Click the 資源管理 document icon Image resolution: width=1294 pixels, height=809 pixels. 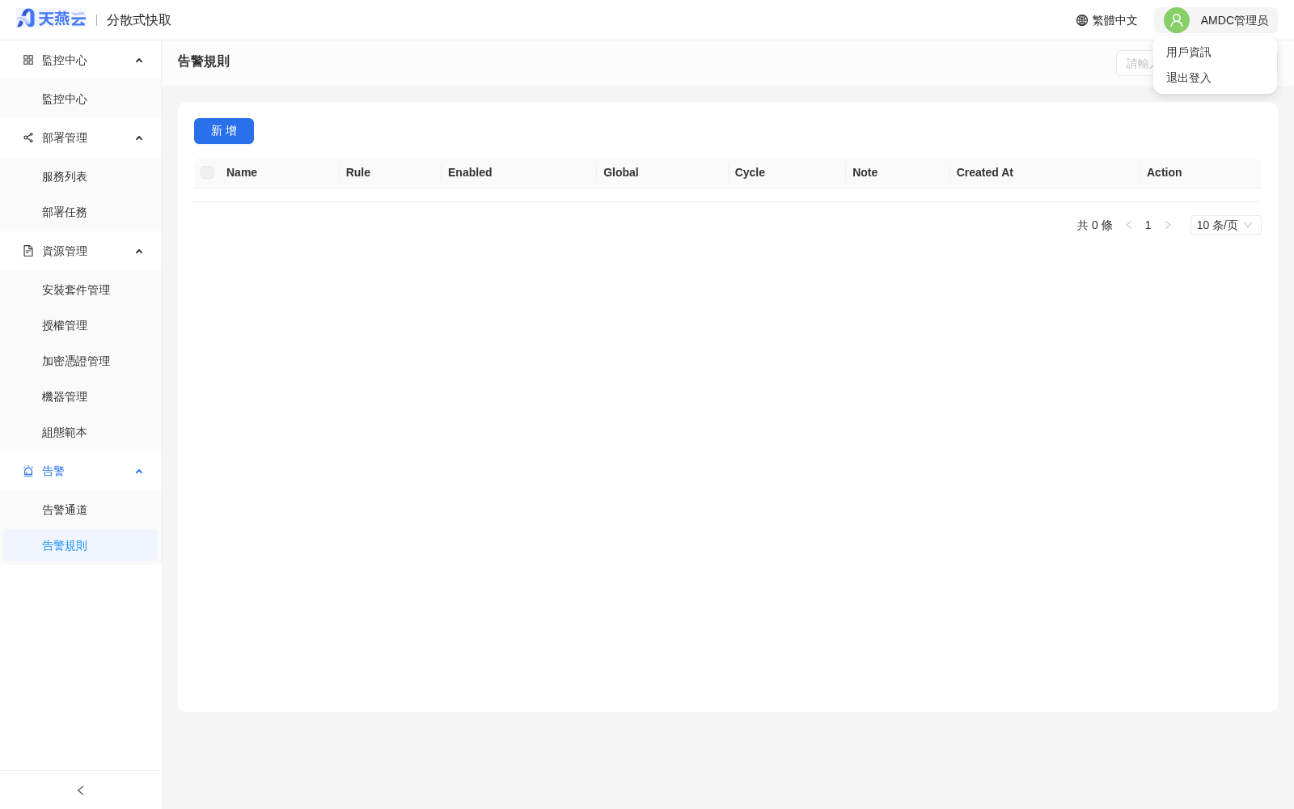click(x=28, y=251)
